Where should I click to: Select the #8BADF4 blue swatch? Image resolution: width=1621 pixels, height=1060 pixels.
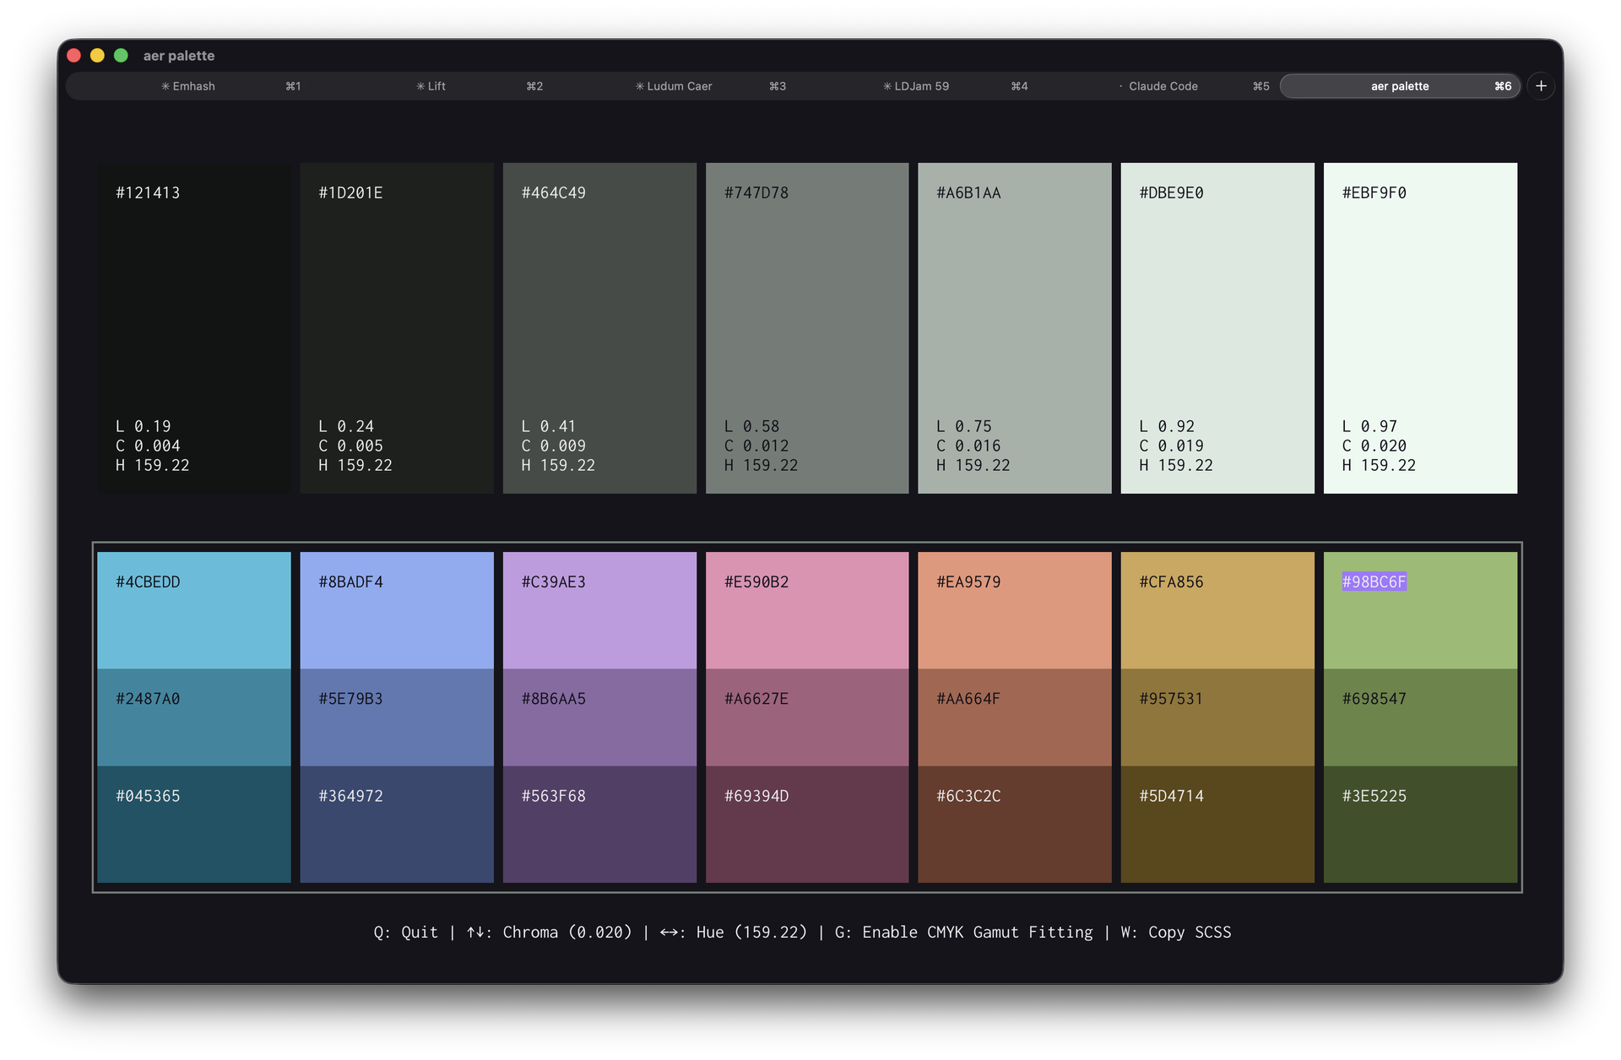397,610
